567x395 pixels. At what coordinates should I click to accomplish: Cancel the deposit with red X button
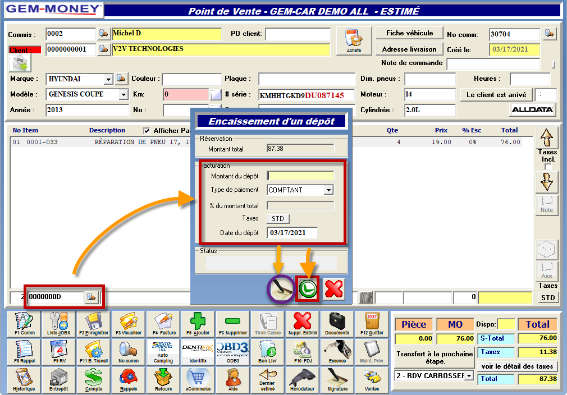point(334,289)
